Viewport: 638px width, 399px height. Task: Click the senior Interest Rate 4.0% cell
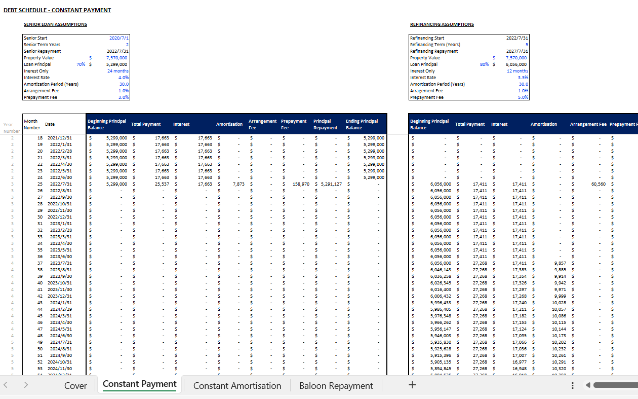coord(124,78)
